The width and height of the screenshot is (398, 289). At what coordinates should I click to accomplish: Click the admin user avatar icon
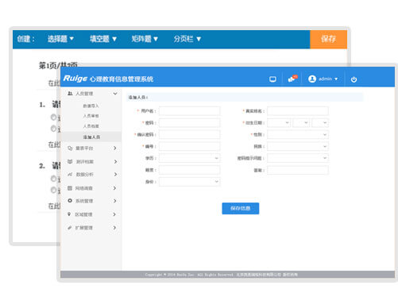coord(312,79)
